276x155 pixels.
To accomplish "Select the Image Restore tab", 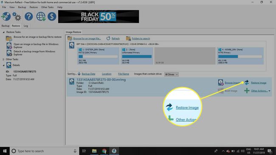I will [x=73, y=32].
